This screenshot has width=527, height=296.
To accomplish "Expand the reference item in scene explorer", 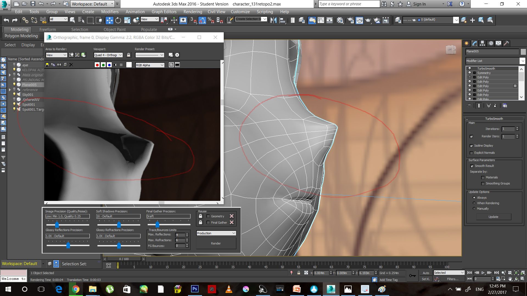I will [10, 90].
